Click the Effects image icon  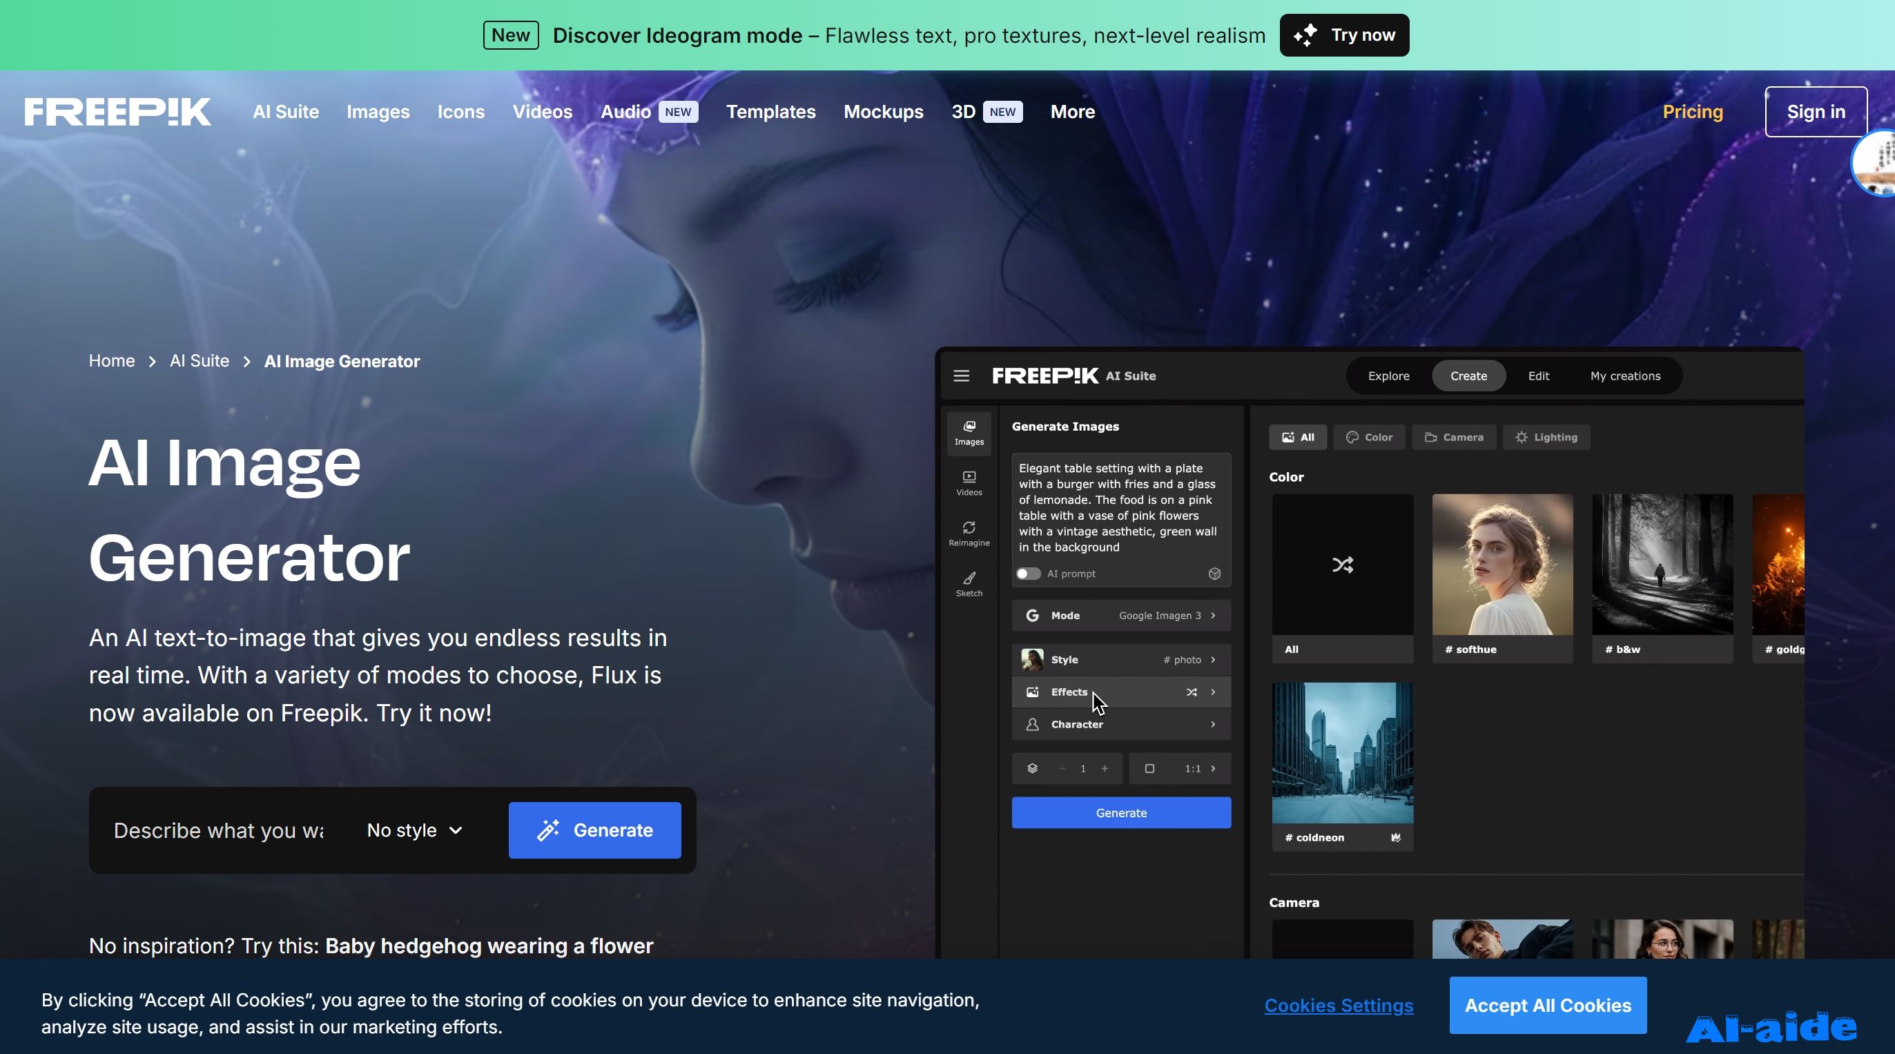[x=1032, y=692]
